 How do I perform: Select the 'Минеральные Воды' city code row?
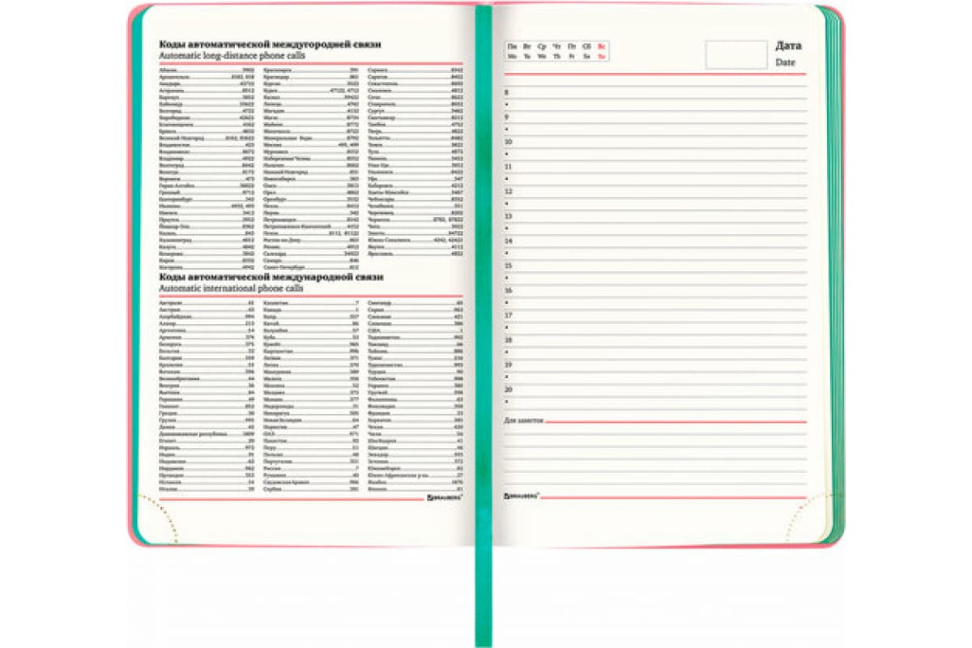[311, 138]
